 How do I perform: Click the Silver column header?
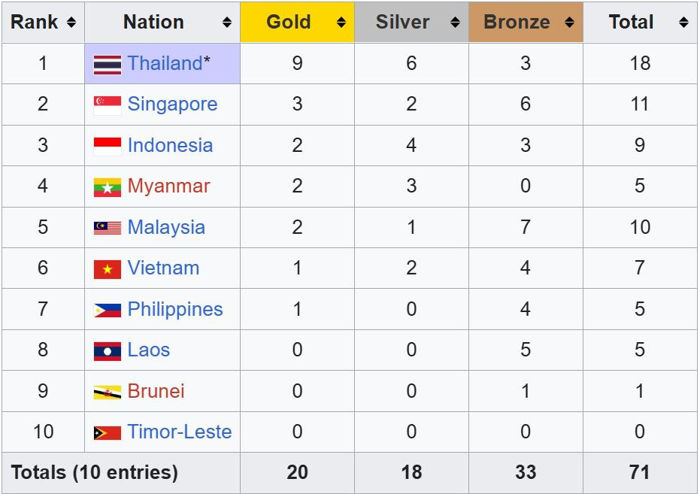click(x=402, y=22)
